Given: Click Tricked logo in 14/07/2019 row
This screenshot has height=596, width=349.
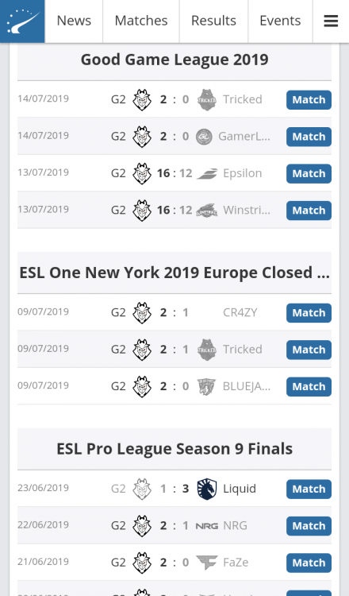Looking at the screenshot, I should (207, 99).
